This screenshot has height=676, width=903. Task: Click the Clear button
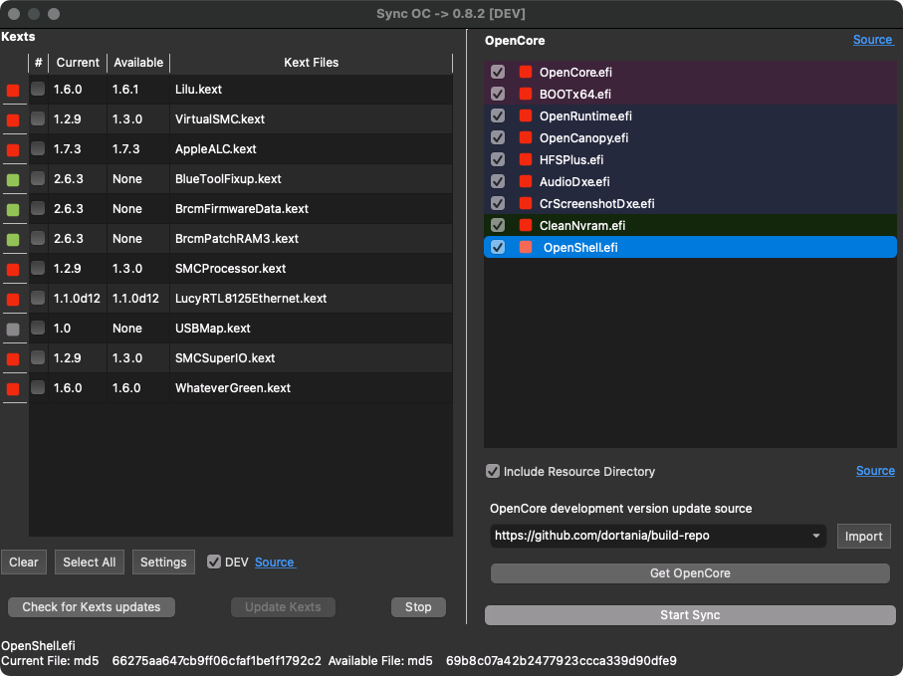(24, 562)
